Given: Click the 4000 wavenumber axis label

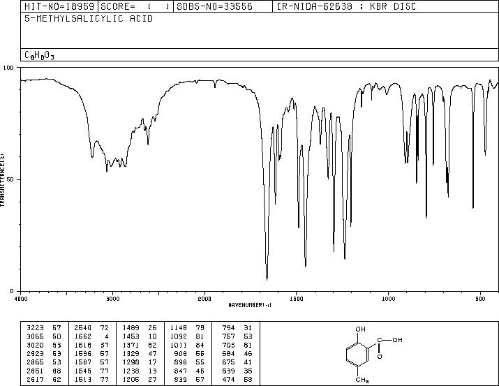Looking at the screenshot, I should [x=21, y=299].
